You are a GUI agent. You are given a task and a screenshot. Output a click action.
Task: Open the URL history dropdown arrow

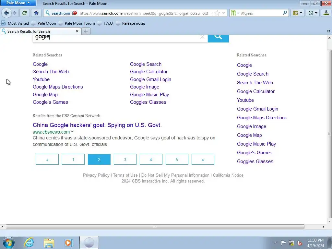(224, 13)
